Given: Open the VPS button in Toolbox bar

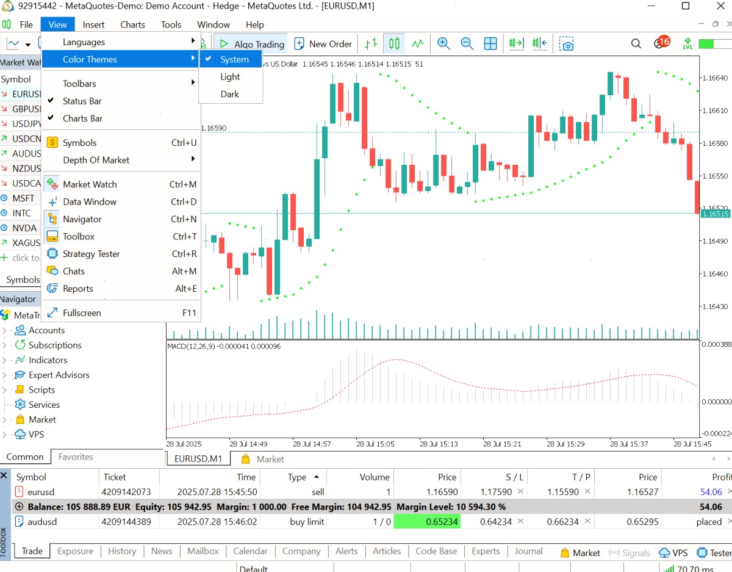Looking at the screenshot, I should click(673, 552).
